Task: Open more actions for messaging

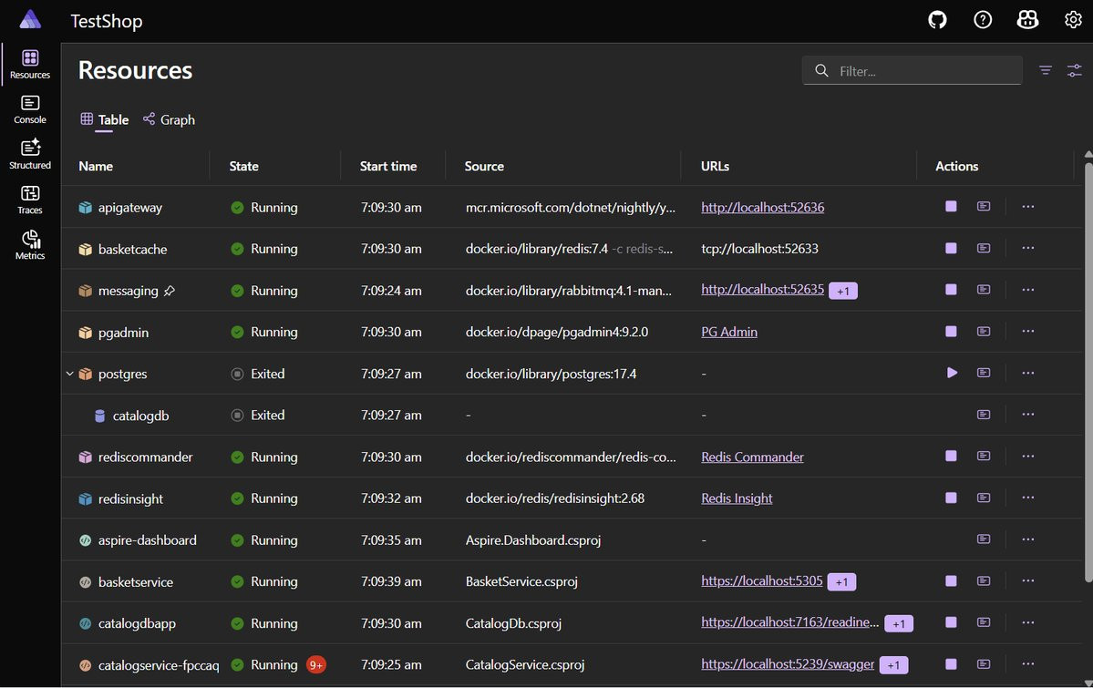Action: (1028, 289)
